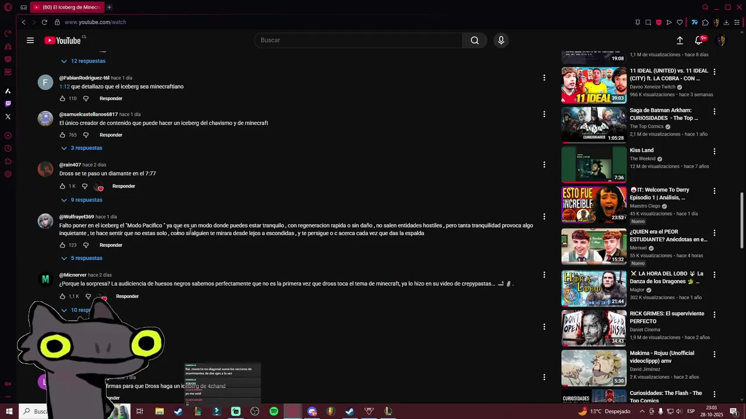
Task: Open the YouTube account avatar menu
Action: coord(721,40)
